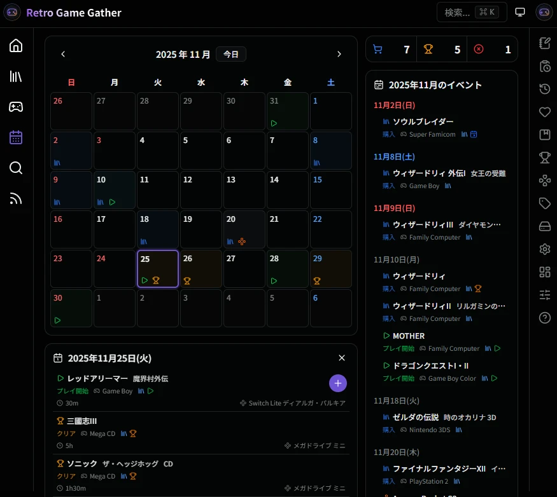The image size is (557, 497).
Task: Click the 検索 search field
Action: 472,12
